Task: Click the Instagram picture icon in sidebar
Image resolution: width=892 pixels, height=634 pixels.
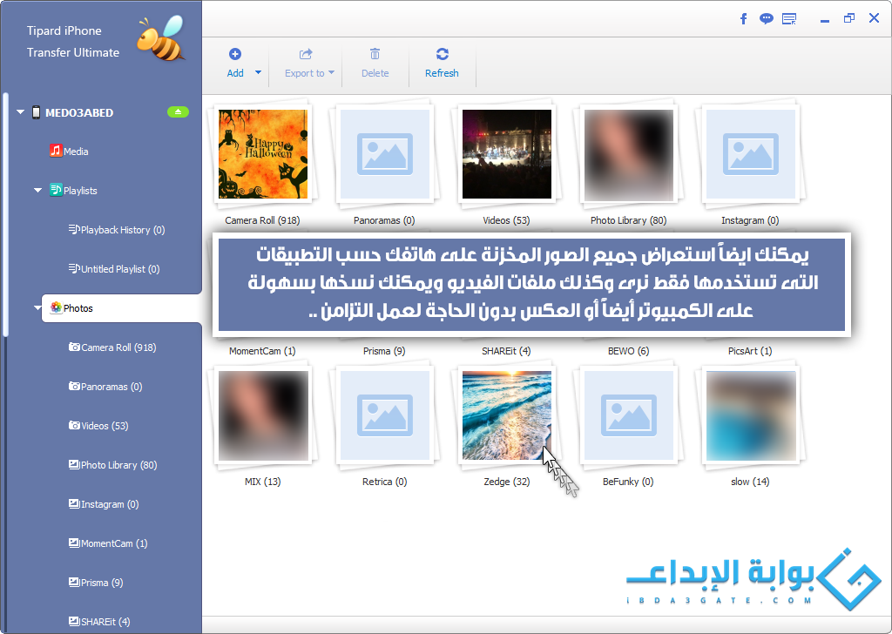Action: (x=74, y=503)
